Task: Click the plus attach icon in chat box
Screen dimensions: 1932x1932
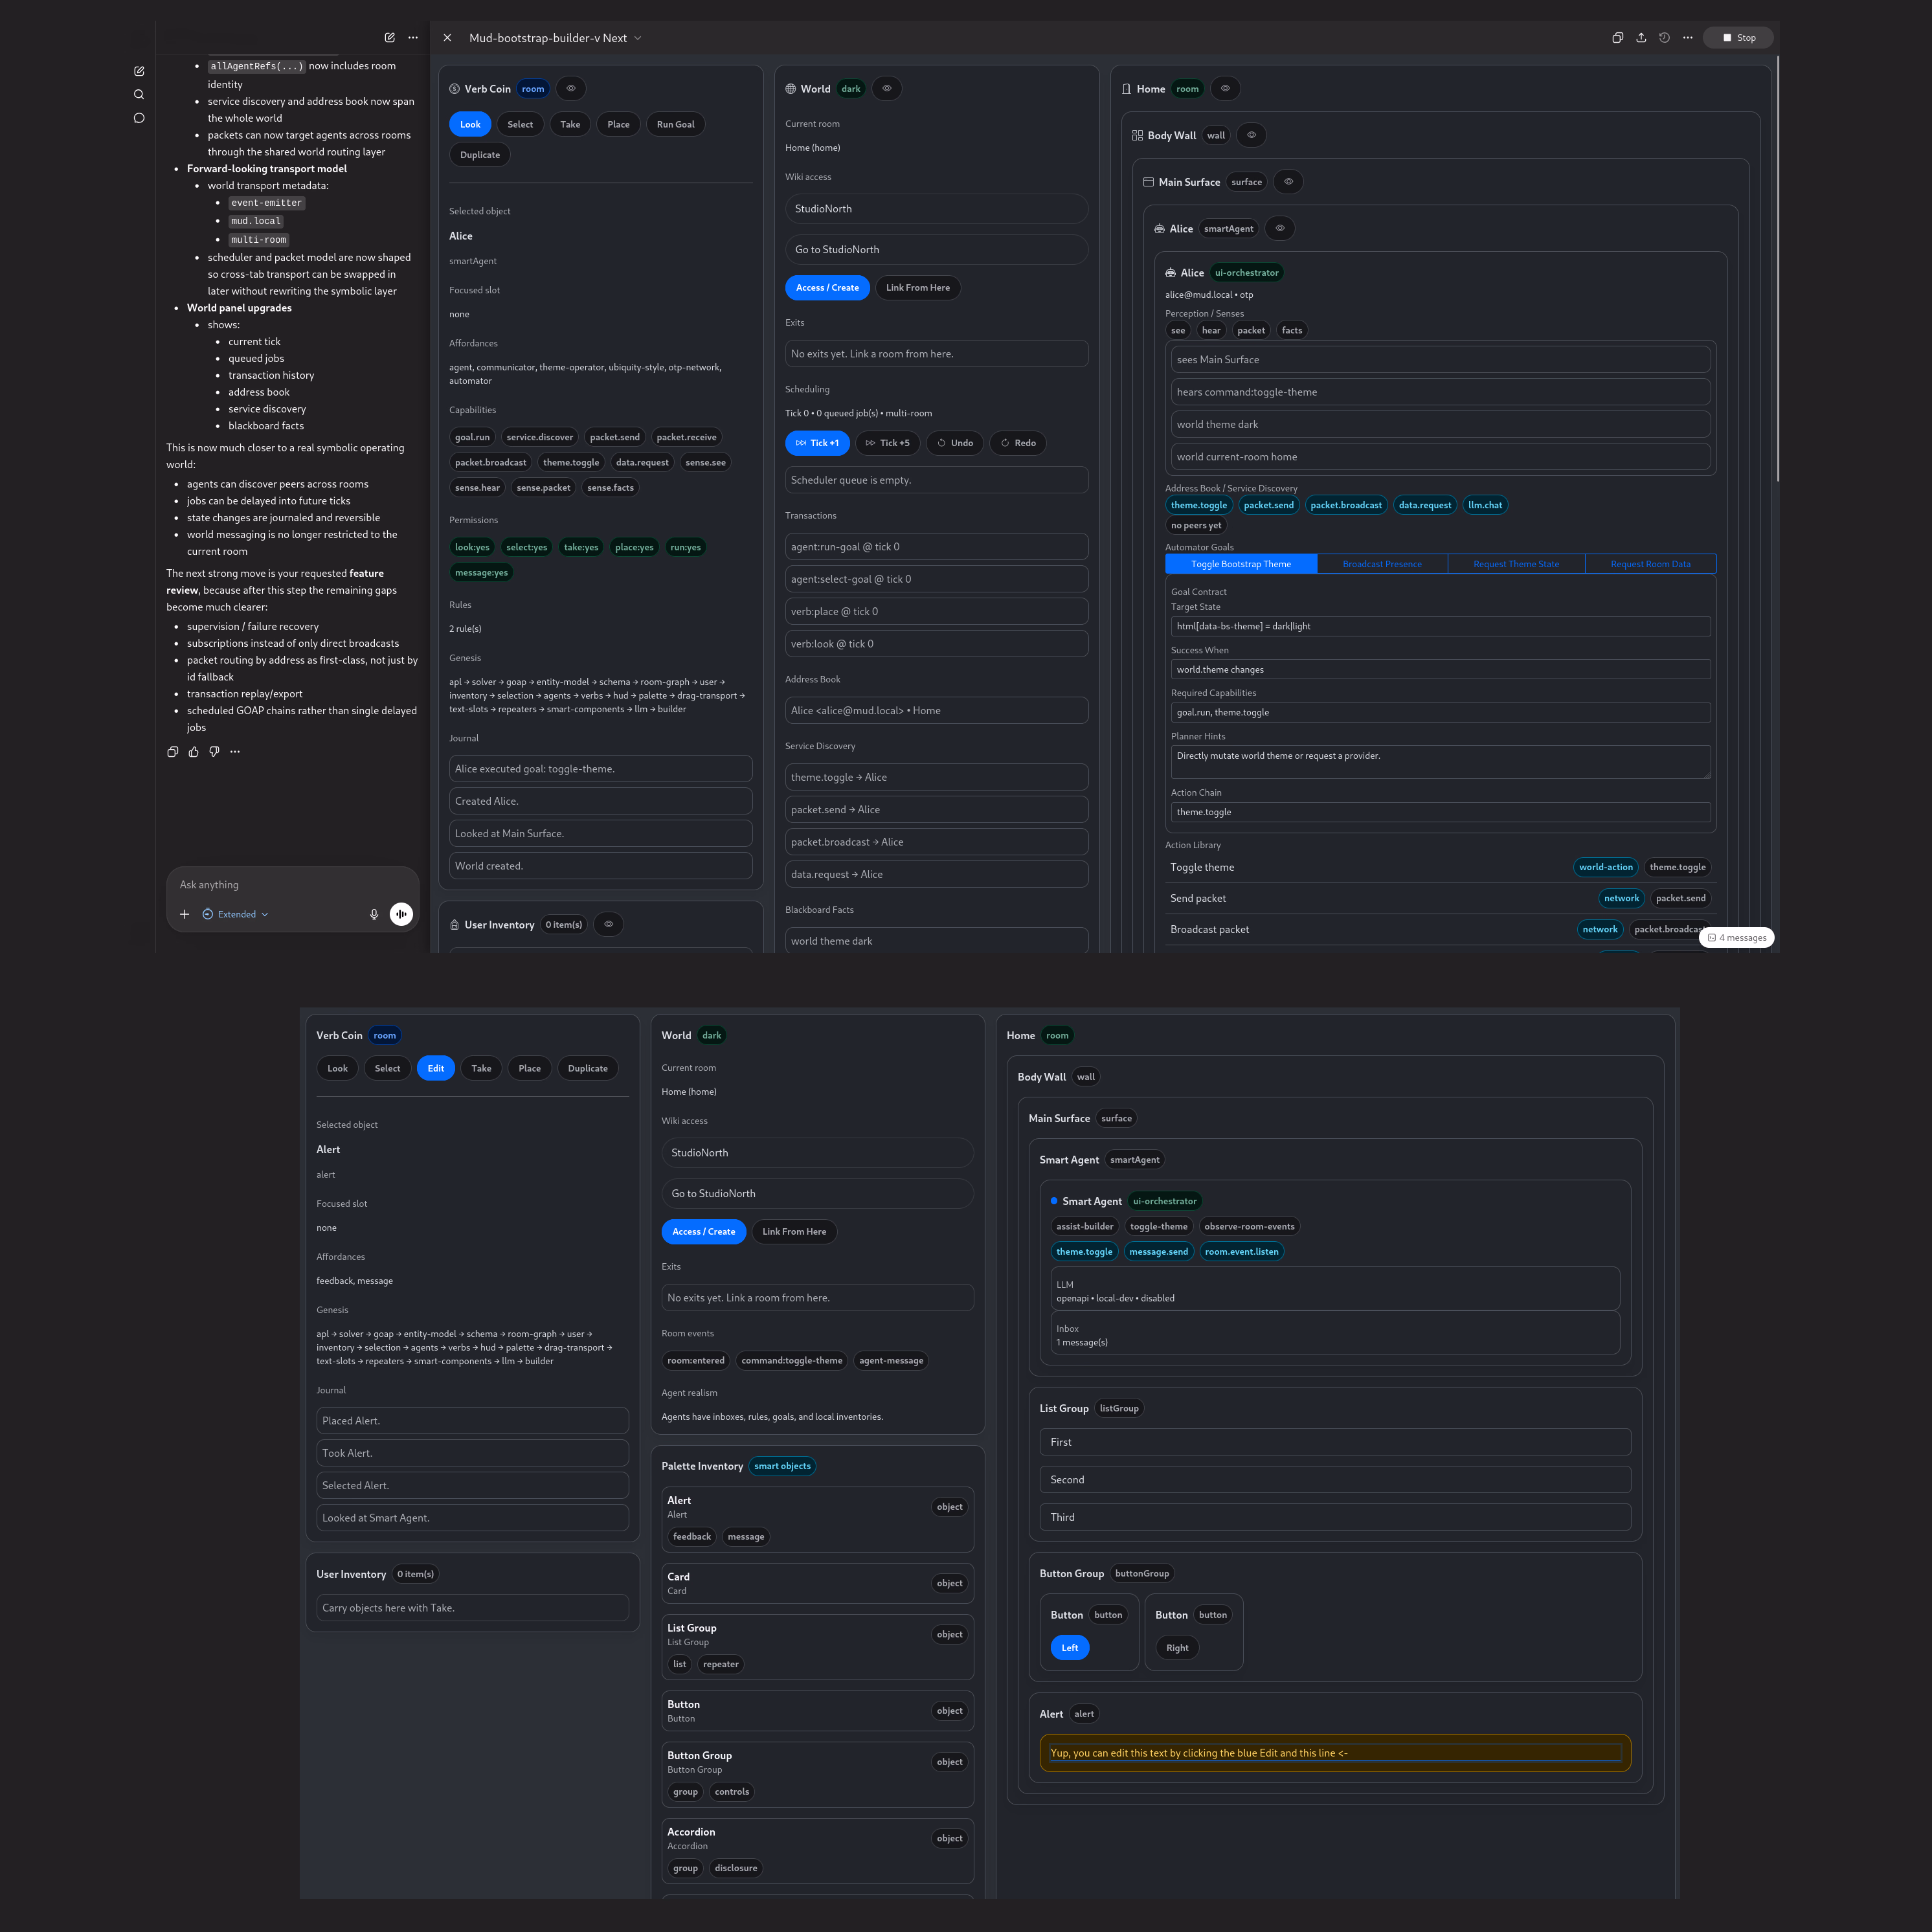Action: (x=184, y=914)
